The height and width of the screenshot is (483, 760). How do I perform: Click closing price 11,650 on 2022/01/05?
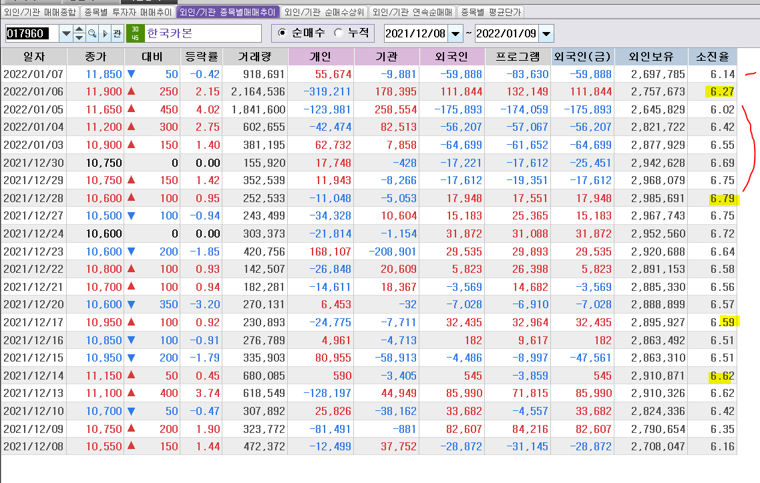pos(104,109)
